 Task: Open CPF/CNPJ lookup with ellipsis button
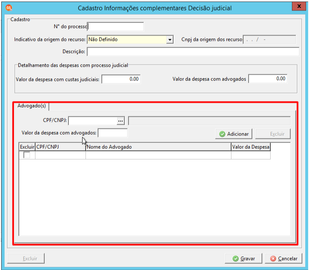(x=121, y=121)
